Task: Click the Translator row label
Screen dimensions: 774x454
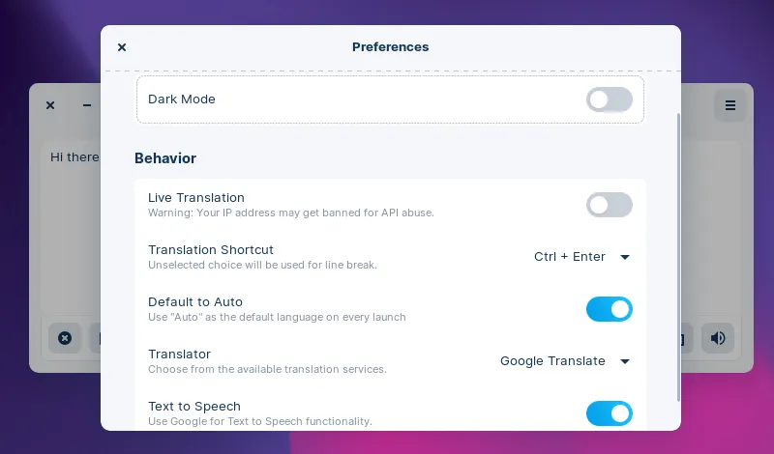Action: (179, 355)
